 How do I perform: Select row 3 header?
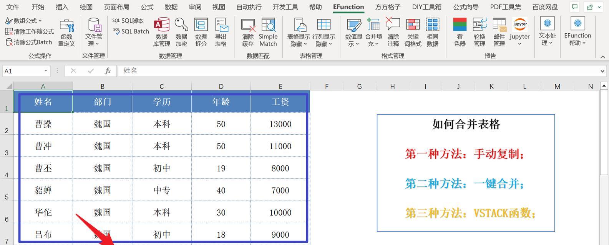point(7,146)
